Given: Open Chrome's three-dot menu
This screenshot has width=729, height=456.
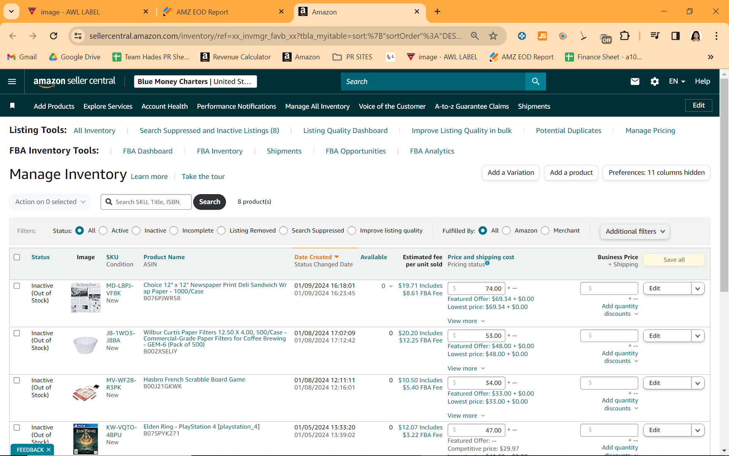Looking at the screenshot, I should tap(716, 36).
